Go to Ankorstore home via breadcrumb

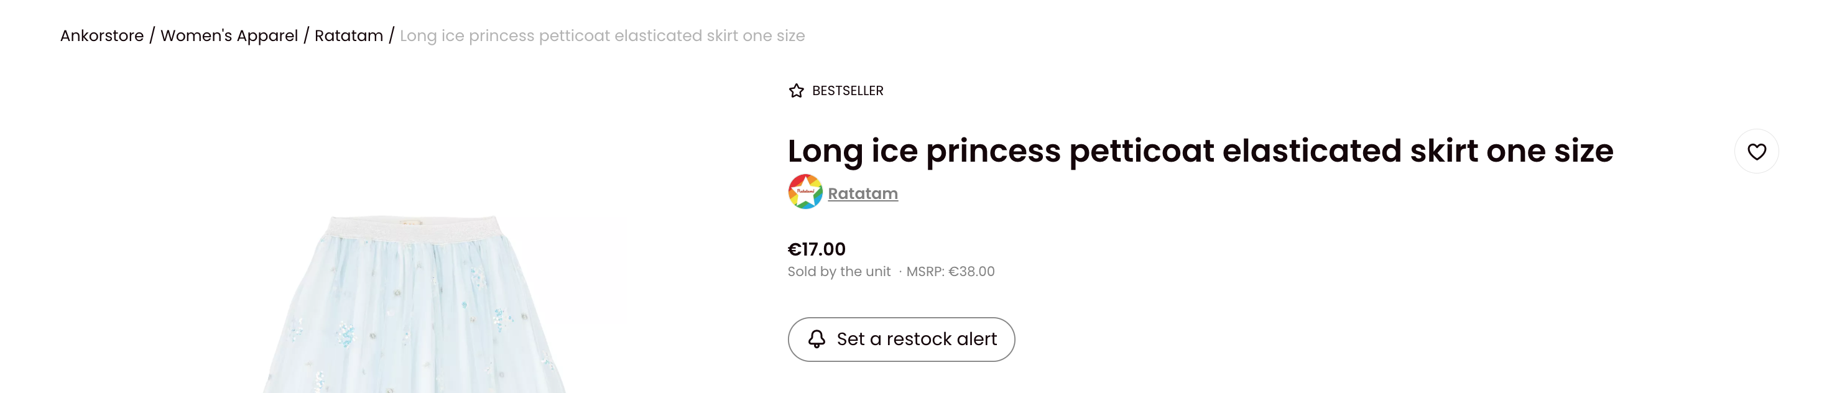point(102,35)
